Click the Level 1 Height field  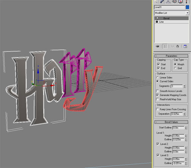click(x=178, y=136)
